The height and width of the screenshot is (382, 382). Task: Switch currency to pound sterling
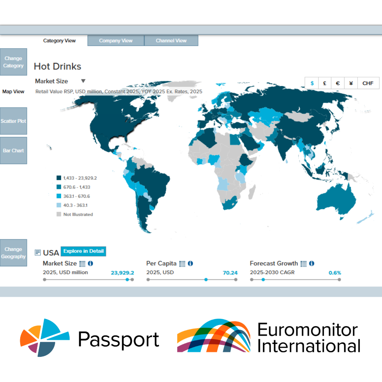(325, 83)
